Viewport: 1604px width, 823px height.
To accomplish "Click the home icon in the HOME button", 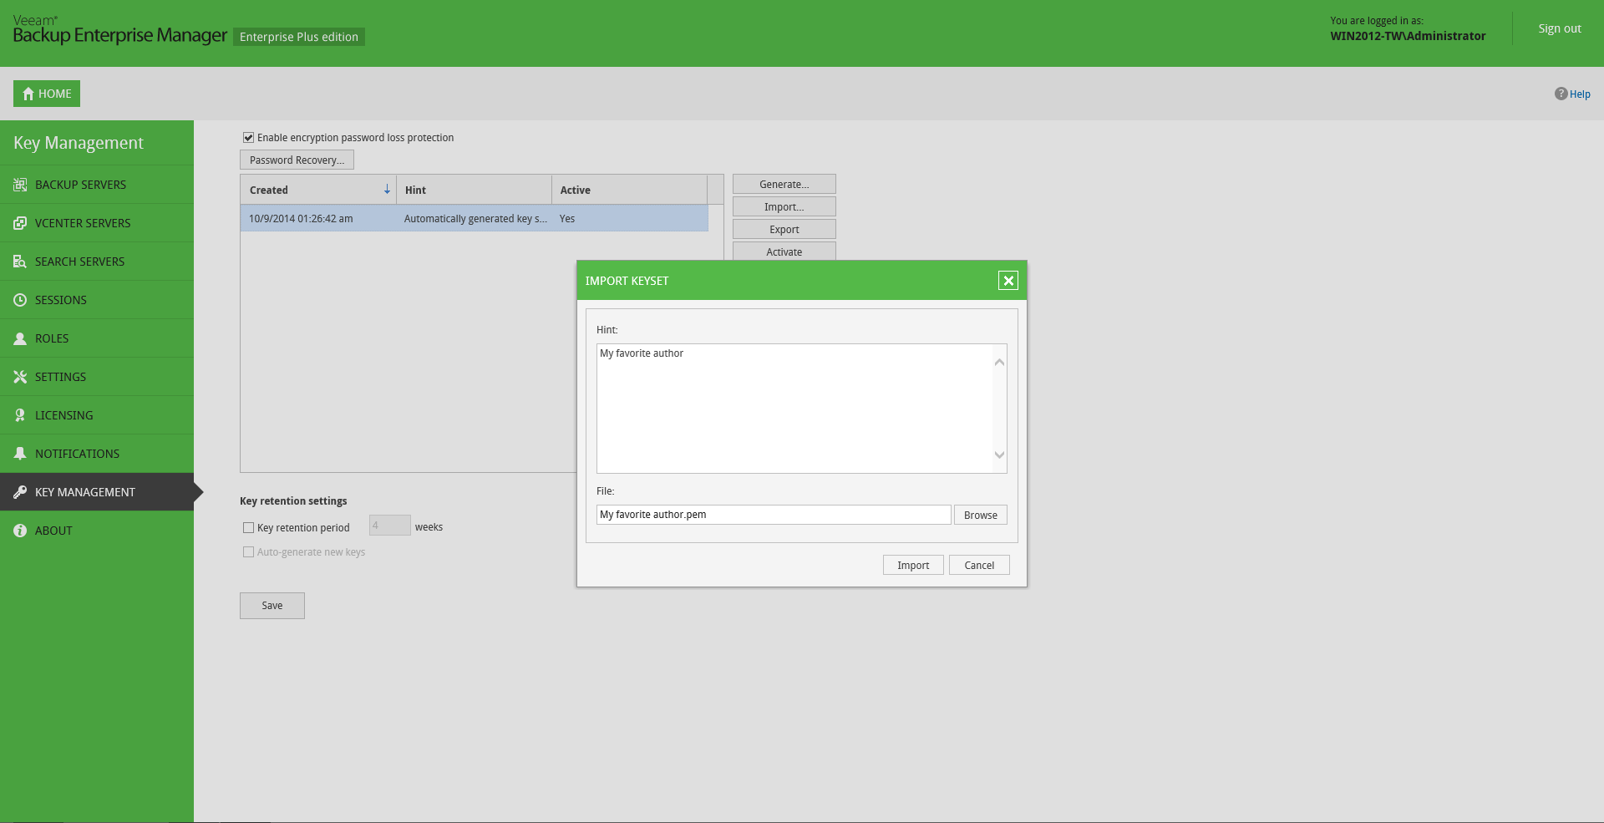I will coord(28,94).
